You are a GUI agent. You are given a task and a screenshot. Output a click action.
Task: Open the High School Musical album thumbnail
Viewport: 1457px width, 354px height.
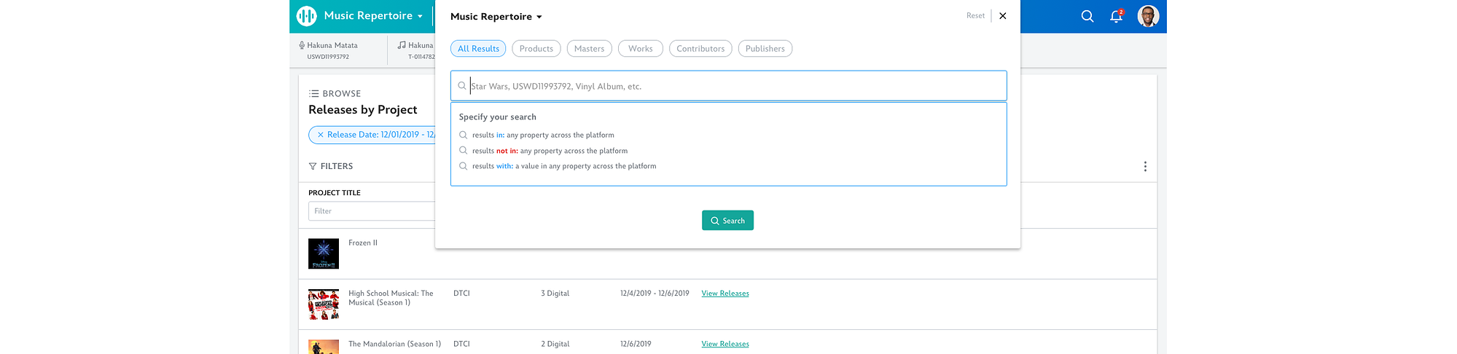pos(324,304)
